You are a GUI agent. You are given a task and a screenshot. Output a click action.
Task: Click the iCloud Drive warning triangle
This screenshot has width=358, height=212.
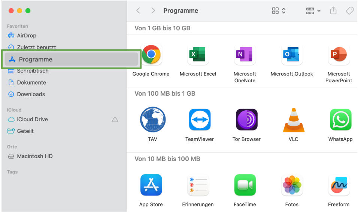coord(115,120)
